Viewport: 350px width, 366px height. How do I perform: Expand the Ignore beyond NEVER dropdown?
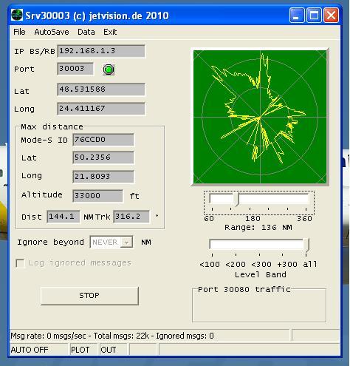126,243
